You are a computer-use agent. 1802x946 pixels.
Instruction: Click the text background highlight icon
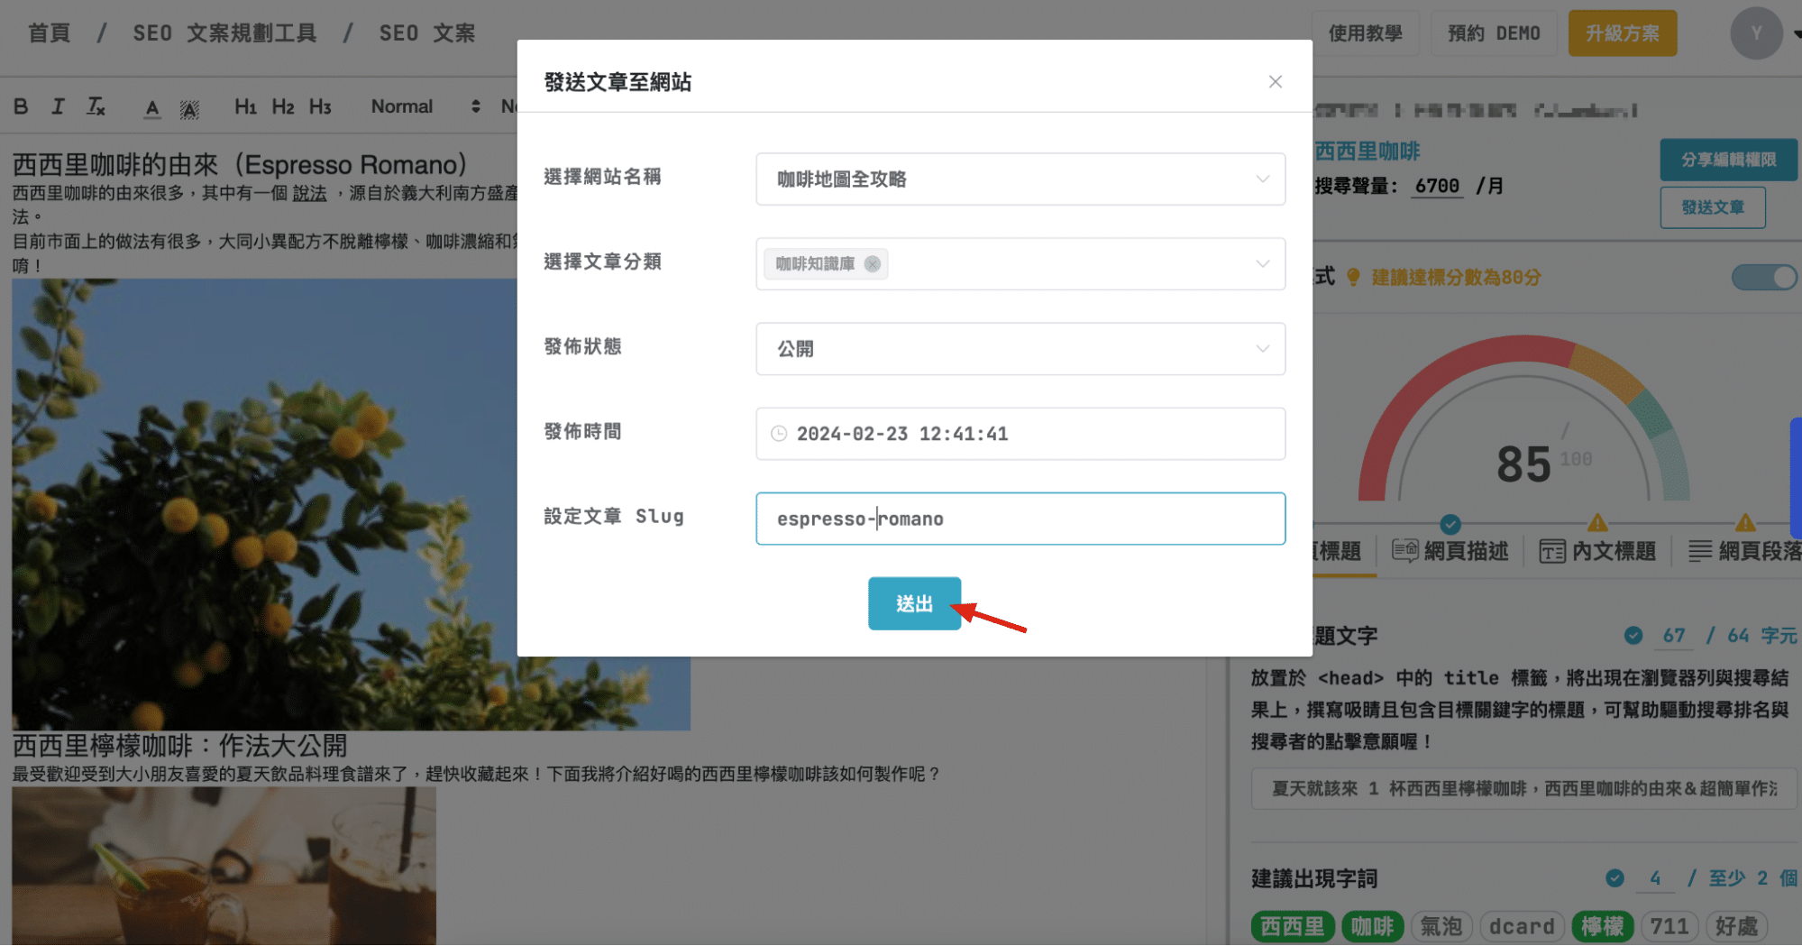(188, 109)
